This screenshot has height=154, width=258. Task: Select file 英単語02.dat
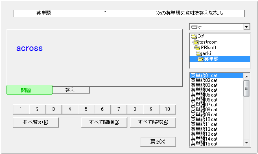[x=216, y=80]
